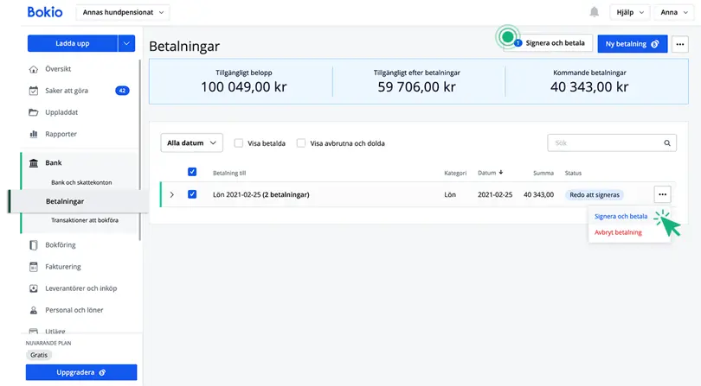Click the Gratis plan badge
The image size is (701, 386).
[x=39, y=355]
